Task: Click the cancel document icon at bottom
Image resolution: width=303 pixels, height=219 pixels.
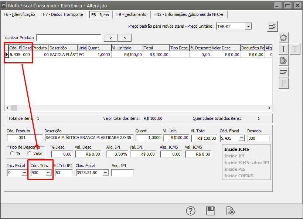Action: pyautogui.click(x=230, y=211)
